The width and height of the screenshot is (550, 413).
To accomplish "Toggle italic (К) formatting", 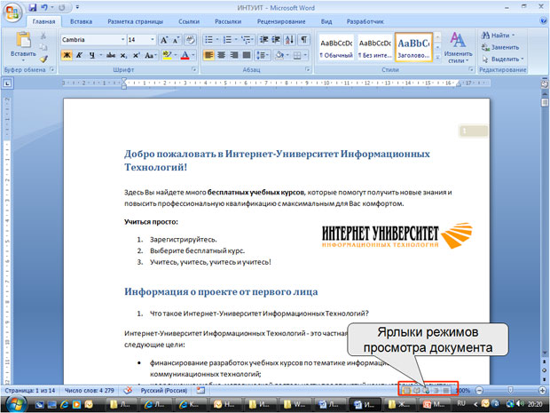I will (x=79, y=55).
